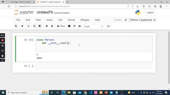Screen dimensions: 170x95
Task: Open the cell type Code dropdown
Action: pos(93,26)
